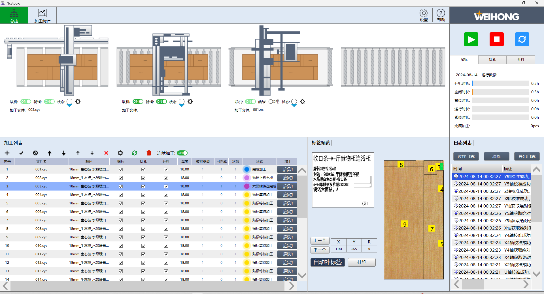Click the green start play button

coord(471,39)
